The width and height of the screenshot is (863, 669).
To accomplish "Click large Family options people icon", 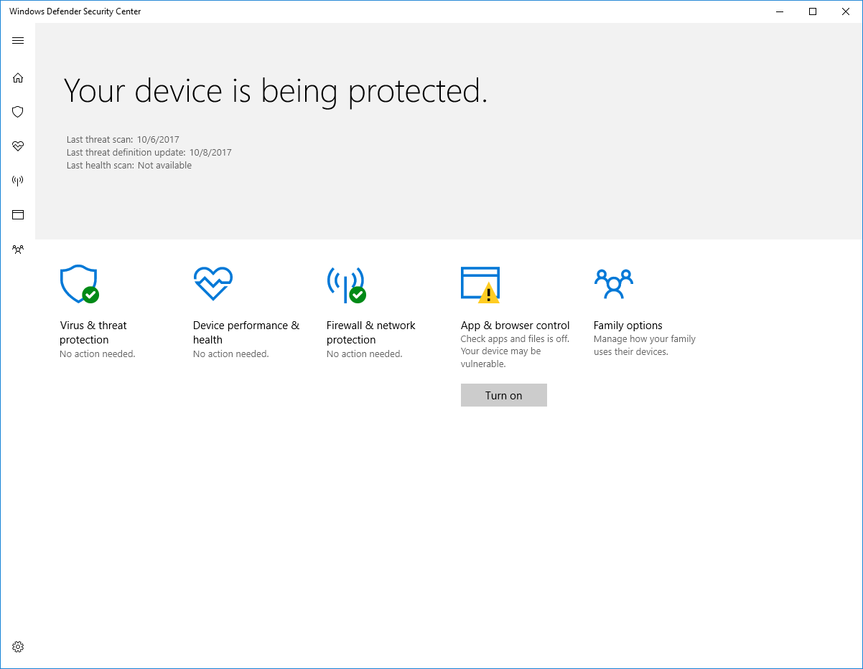I will click(613, 284).
